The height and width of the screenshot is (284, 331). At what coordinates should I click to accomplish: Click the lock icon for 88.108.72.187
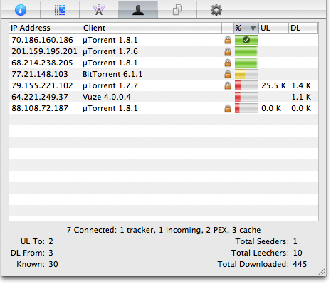[228, 108]
